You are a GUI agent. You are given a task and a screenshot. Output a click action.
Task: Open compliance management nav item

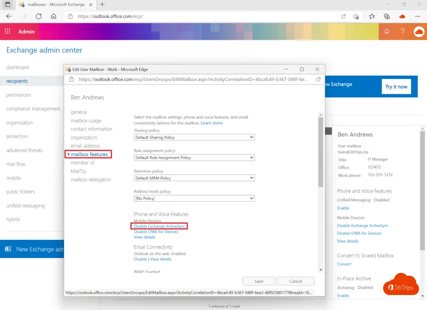click(33, 109)
